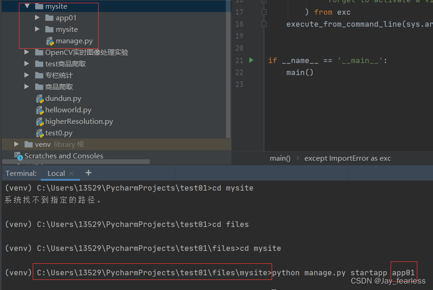Expand the test商品爬取 folder
Screen dimensions: 433x290
(x=26, y=64)
